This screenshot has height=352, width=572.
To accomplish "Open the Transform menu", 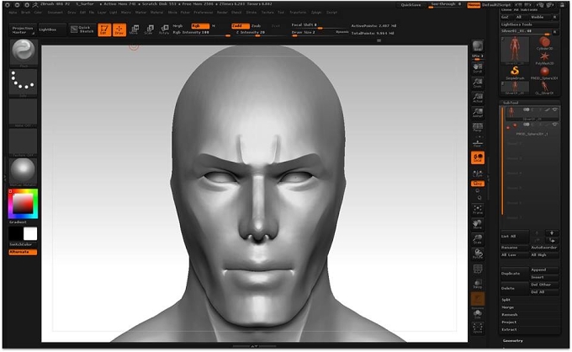I will point(298,13).
